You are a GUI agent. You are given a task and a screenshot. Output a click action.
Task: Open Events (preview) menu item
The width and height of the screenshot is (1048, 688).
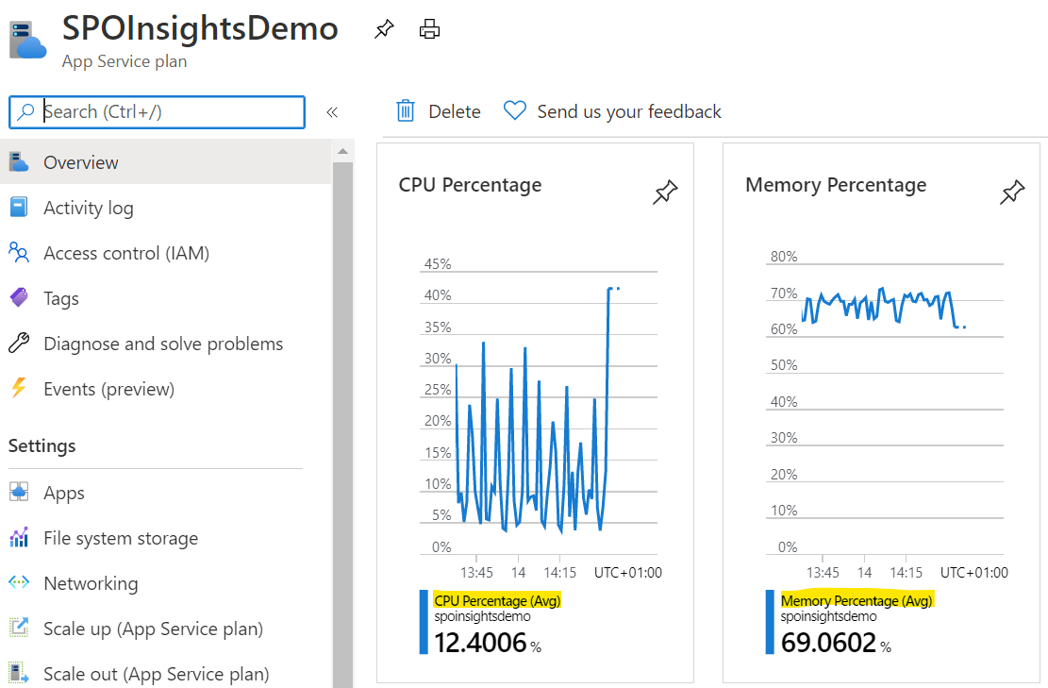pyautogui.click(x=166, y=389)
